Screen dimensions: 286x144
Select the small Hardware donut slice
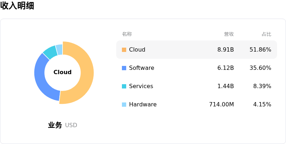point(59,49)
